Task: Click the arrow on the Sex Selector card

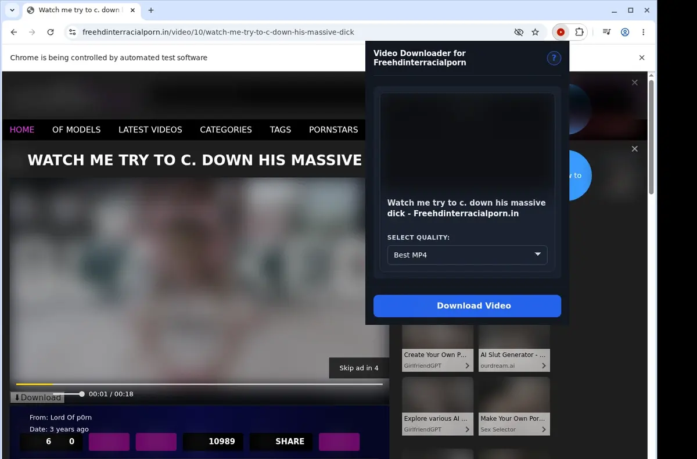Action: [544, 430]
